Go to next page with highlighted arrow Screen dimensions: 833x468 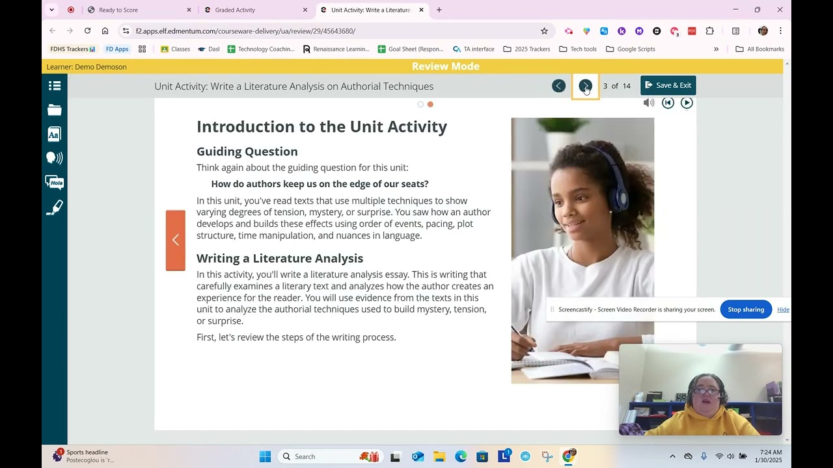click(x=585, y=86)
